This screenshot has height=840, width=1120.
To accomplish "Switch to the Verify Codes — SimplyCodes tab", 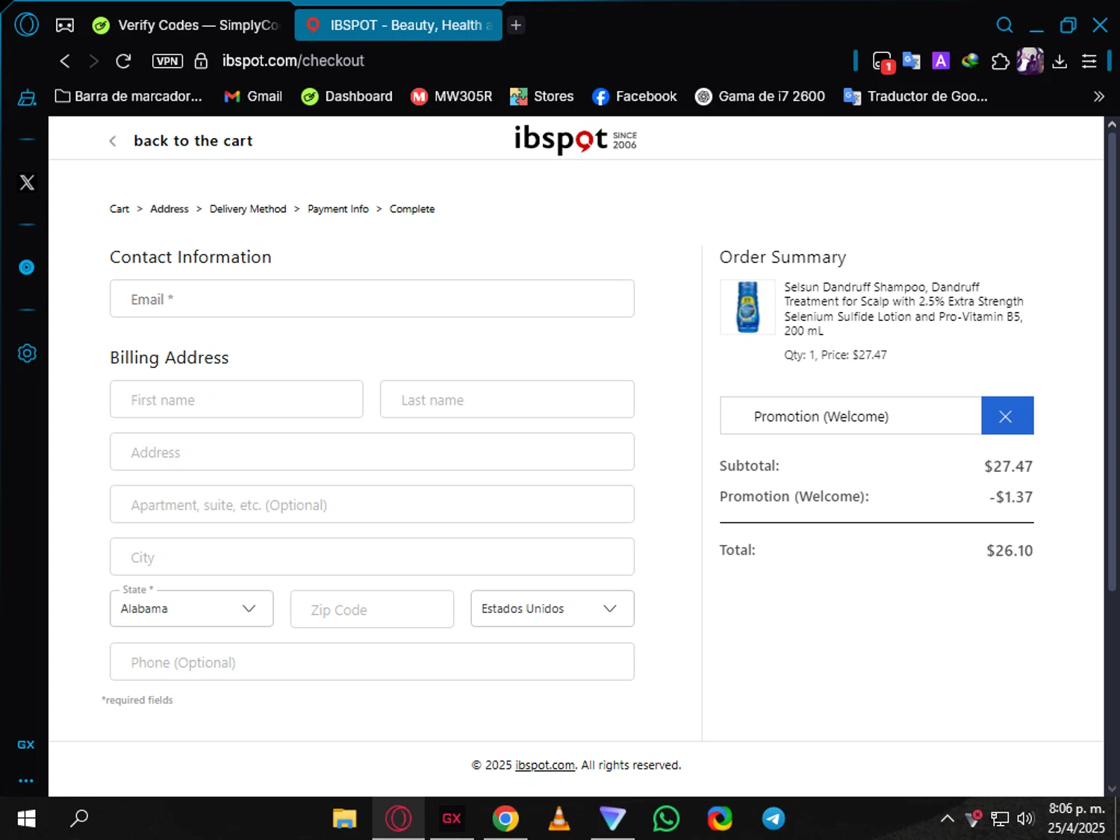I will 185,25.
